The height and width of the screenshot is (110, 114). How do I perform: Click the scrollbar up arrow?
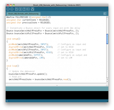107,79
